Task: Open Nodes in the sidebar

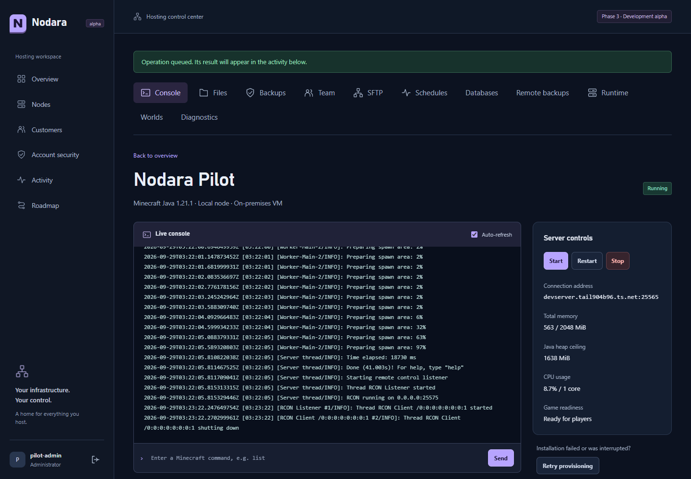Action: (x=57, y=104)
